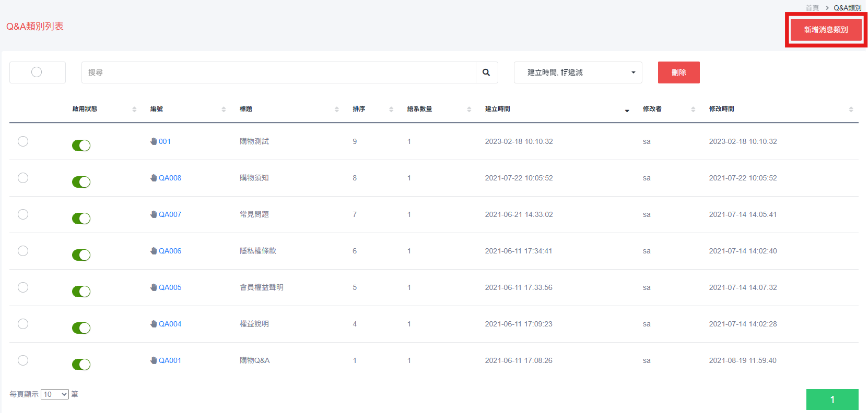The height and width of the screenshot is (413, 868).
Task: Click the 會員權益聲明 title cell
Action: tap(262, 287)
